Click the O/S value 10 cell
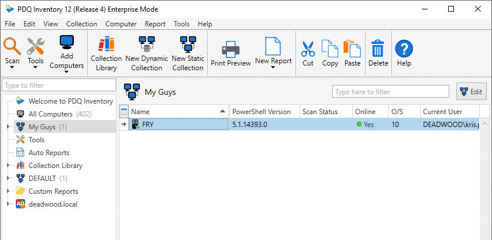492x240 pixels. [x=404, y=125]
